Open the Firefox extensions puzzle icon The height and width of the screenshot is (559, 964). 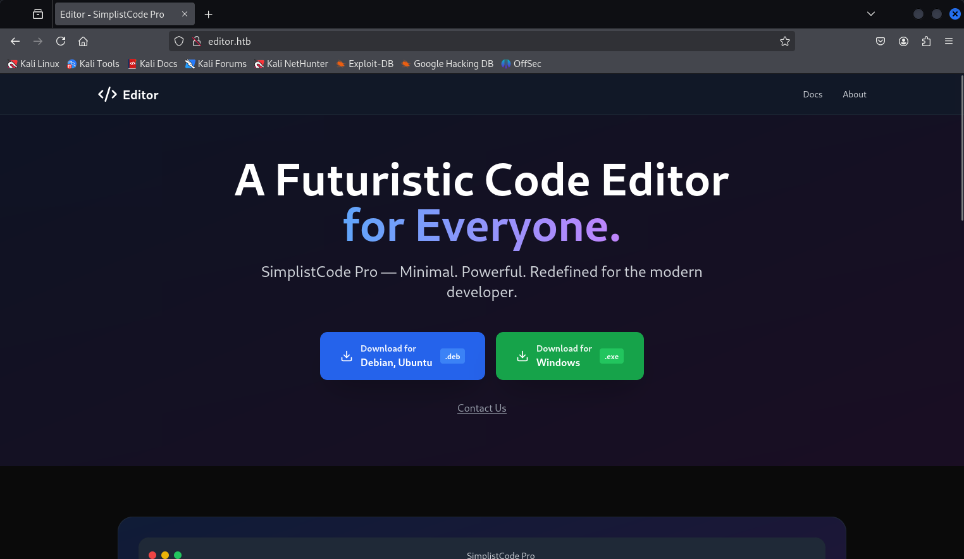(x=926, y=41)
